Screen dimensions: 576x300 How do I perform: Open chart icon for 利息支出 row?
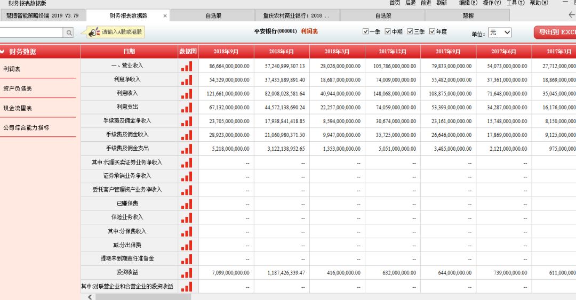pos(186,107)
